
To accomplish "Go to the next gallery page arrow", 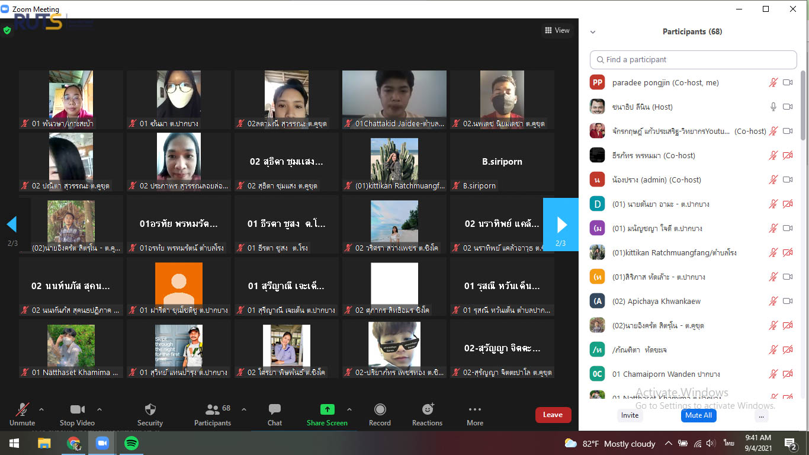I will (x=561, y=225).
